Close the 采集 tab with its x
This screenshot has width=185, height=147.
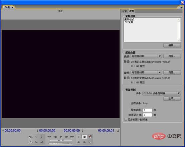[x=12, y=7]
